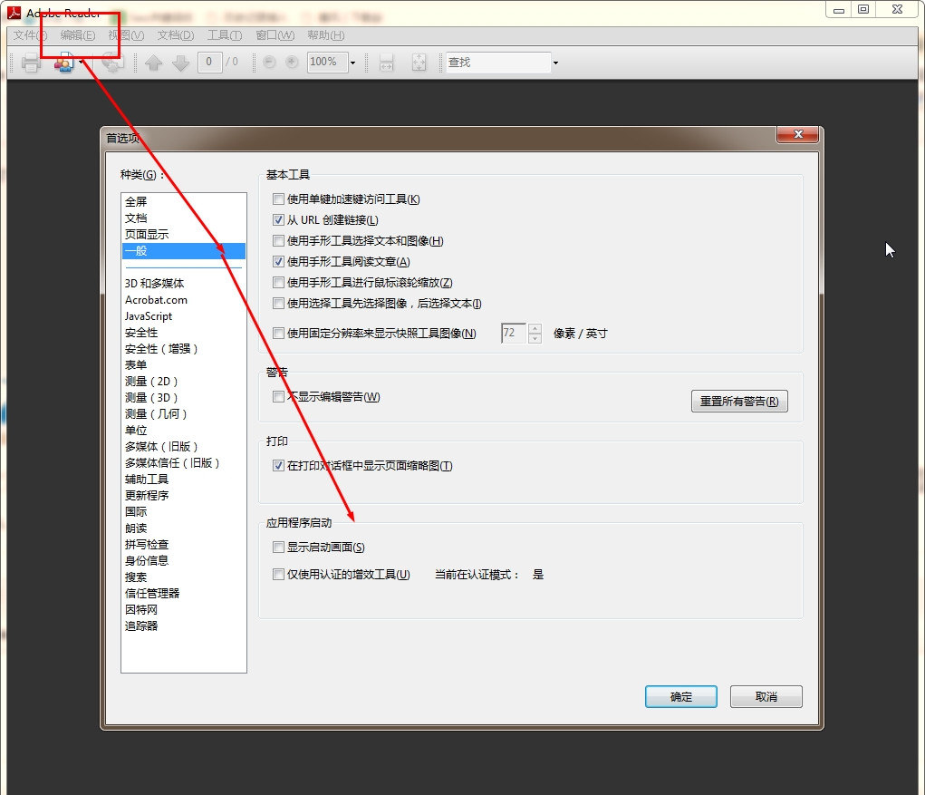The height and width of the screenshot is (795, 925).
Task: Select 更新程序 category
Action: tap(184, 495)
